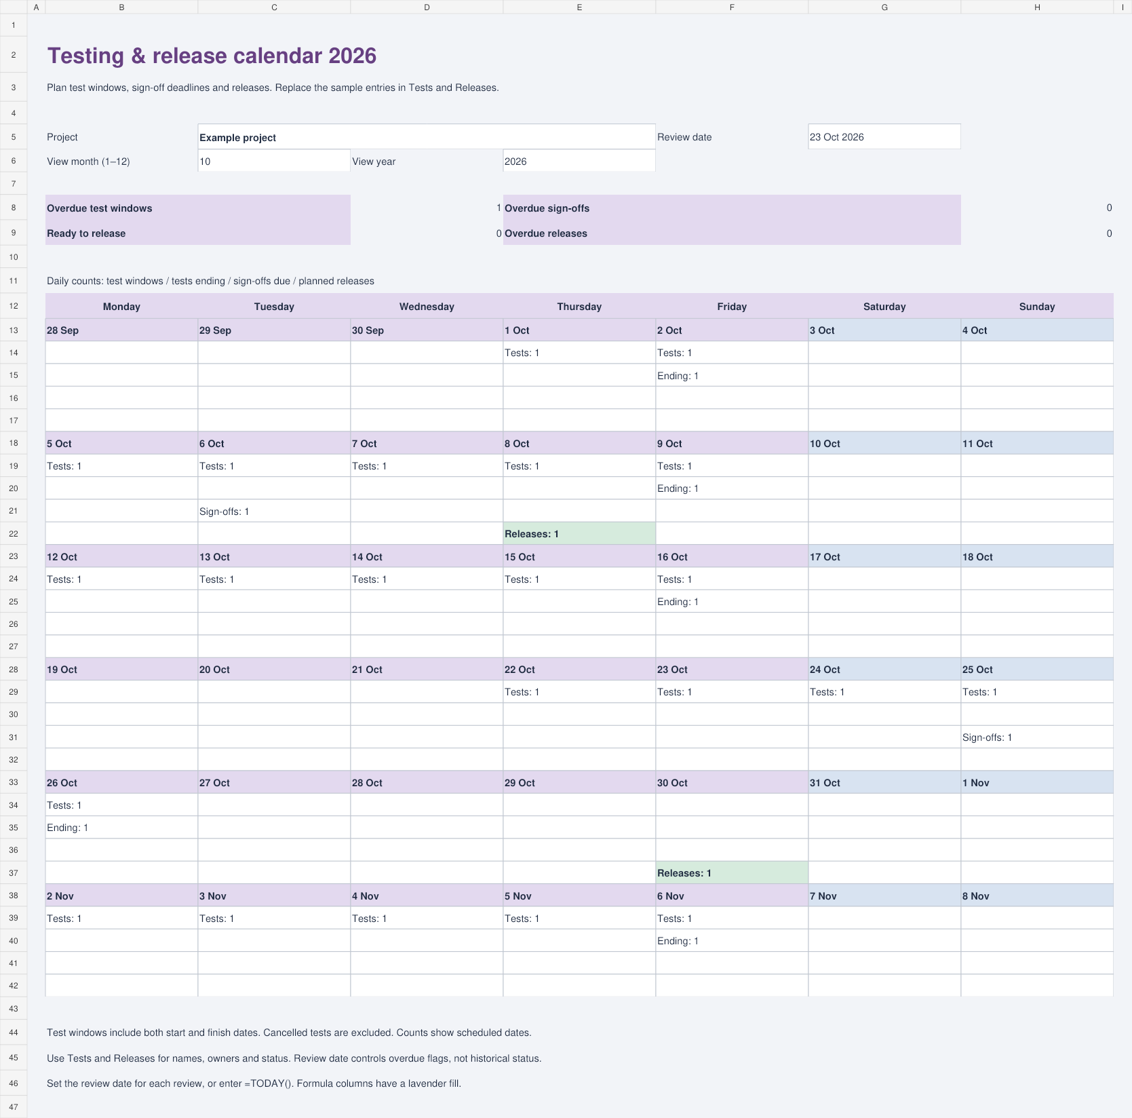Select column D header
1132x1118 pixels.
click(427, 7)
